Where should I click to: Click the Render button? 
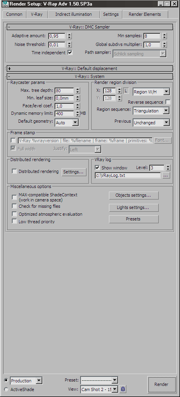coord(161,384)
